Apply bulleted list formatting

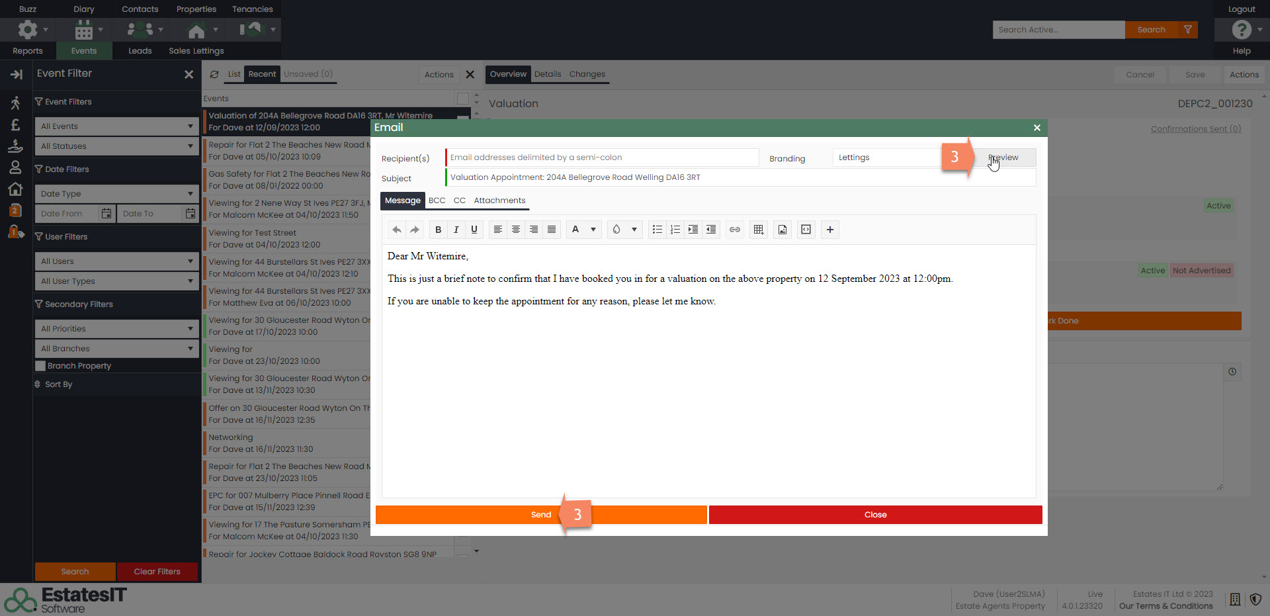tap(657, 230)
